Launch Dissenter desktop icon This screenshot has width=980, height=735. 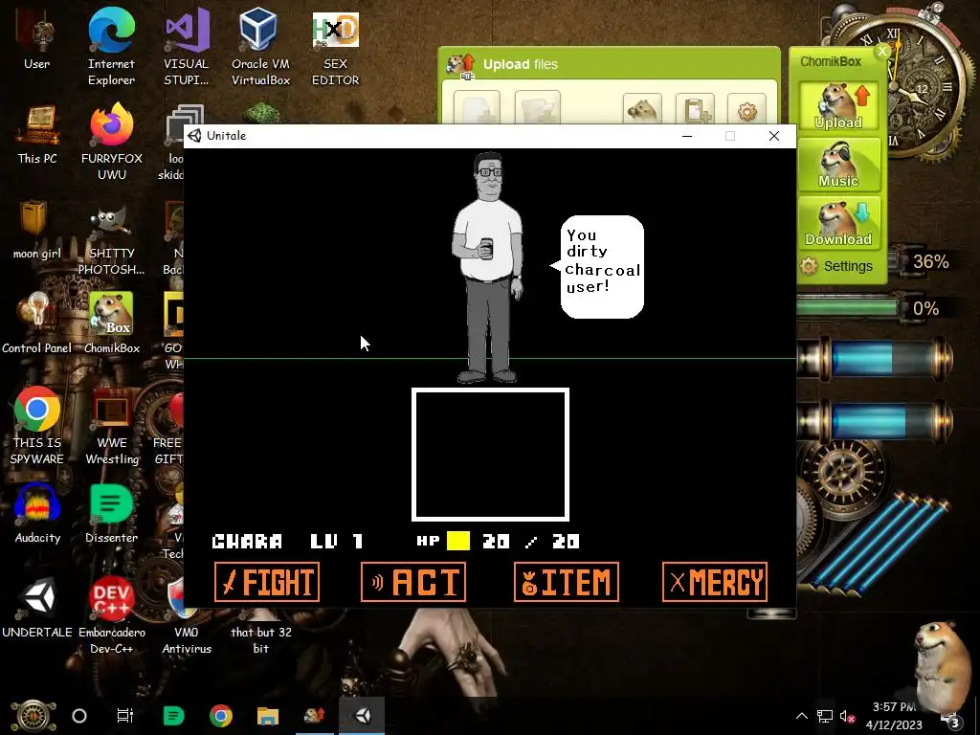click(111, 514)
